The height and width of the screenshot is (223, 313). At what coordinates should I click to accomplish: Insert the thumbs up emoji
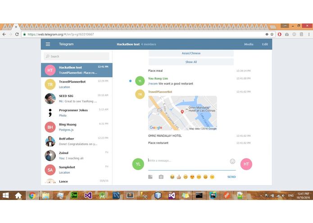coord(179,177)
